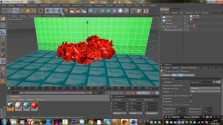Toggle the Y axis lock
The height and width of the screenshot is (125, 223).
coord(53,11)
